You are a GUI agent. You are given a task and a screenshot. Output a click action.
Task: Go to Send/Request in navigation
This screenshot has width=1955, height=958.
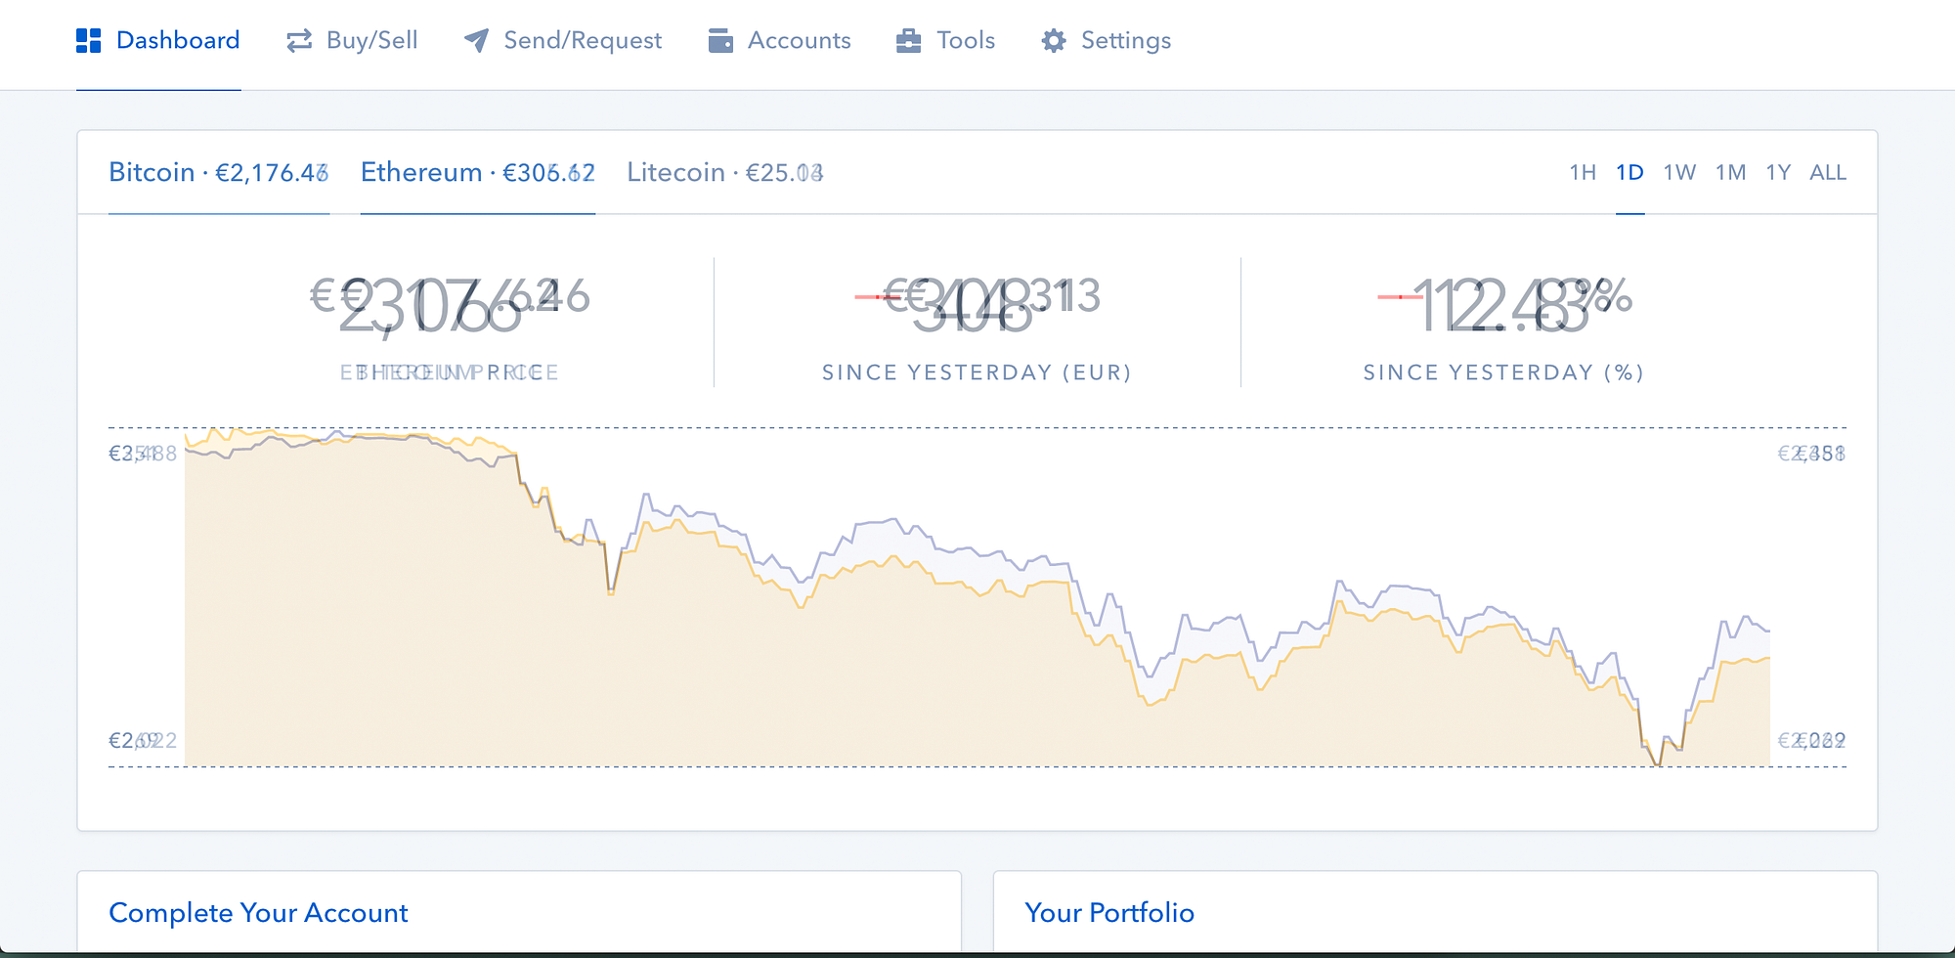click(563, 40)
